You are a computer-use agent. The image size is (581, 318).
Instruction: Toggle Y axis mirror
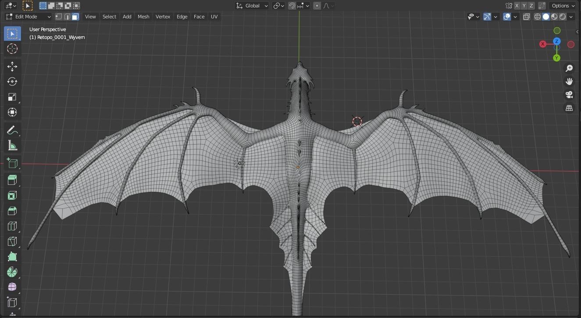click(x=524, y=6)
